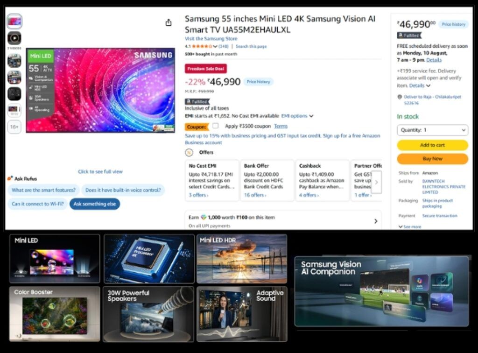478x353 pixels.
Task: Click Buy Now button
Action: pos(432,159)
